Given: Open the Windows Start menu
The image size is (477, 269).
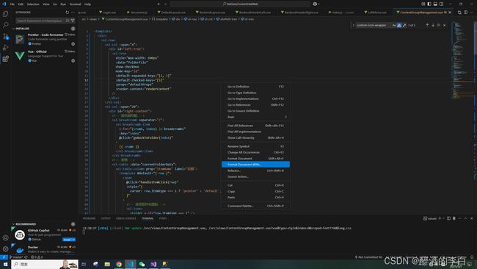Looking at the screenshot, I should pyautogui.click(x=5, y=264).
